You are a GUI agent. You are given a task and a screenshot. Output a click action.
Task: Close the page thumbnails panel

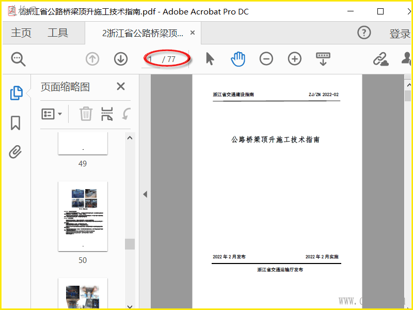(x=121, y=86)
